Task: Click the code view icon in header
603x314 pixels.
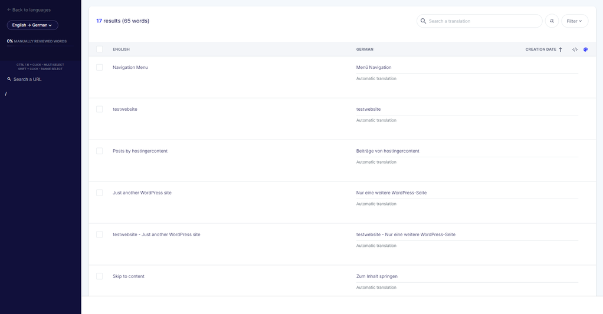Action: click(x=575, y=49)
